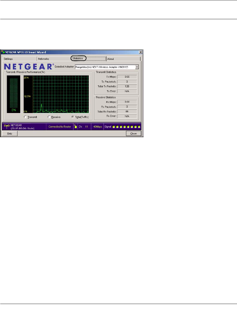This screenshot has width=237, height=321.
Task: Click the 0% performance level meter
Action: click(14, 94)
